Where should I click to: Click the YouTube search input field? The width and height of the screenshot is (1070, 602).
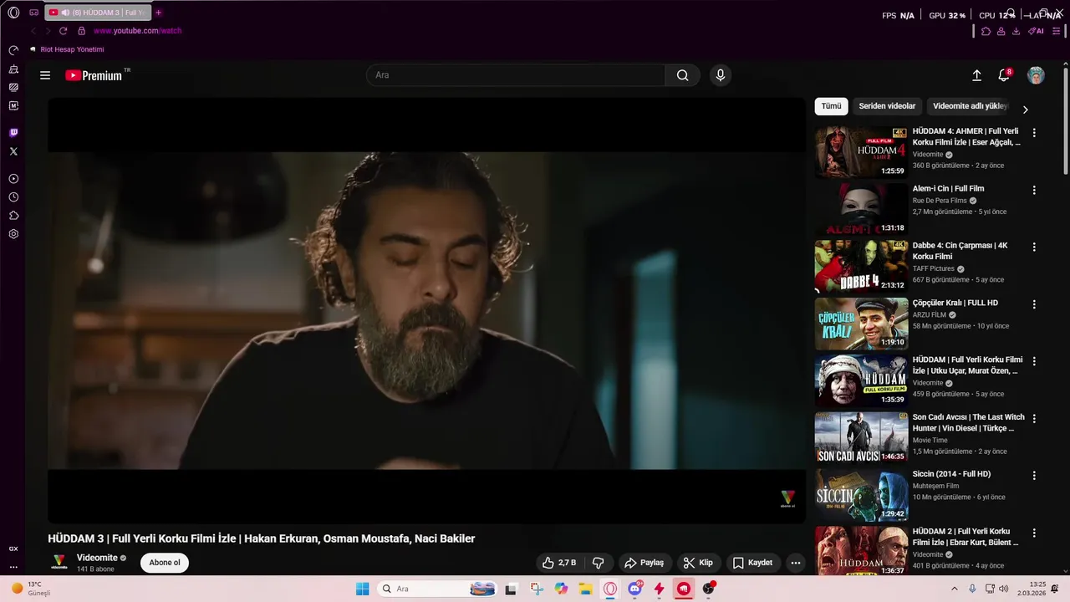click(516, 75)
